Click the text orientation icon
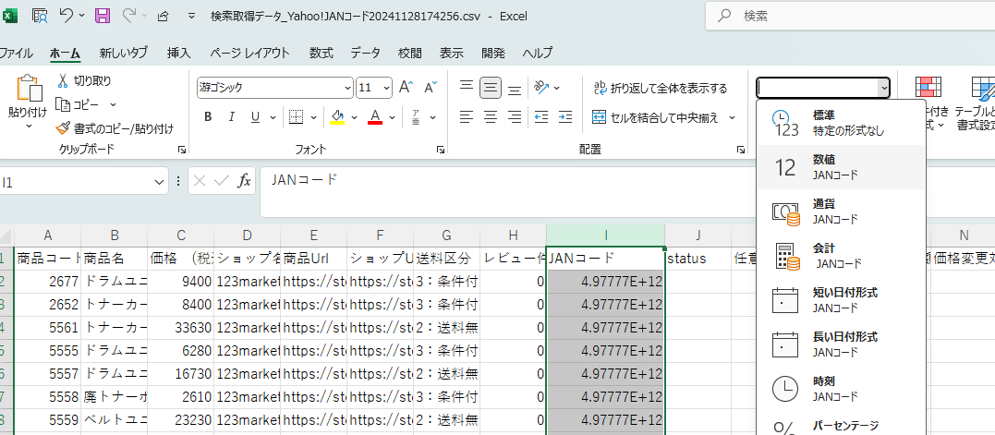Image resolution: width=995 pixels, height=435 pixels. point(542,88)
